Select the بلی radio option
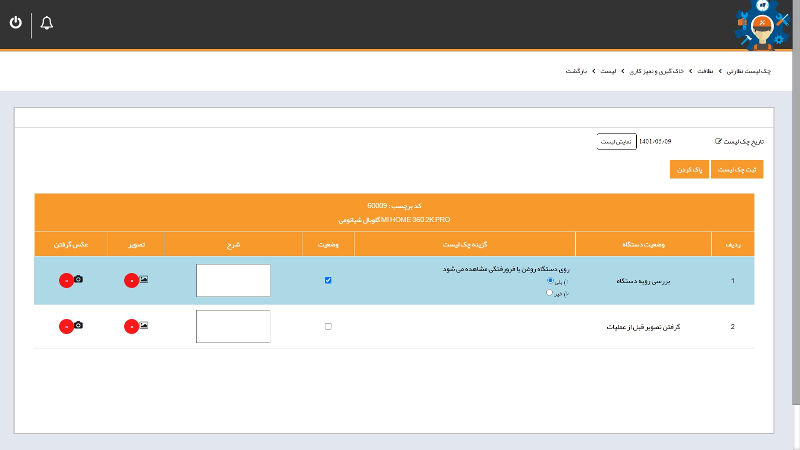Viewport: 800px width, 450px height. [550, 280]
